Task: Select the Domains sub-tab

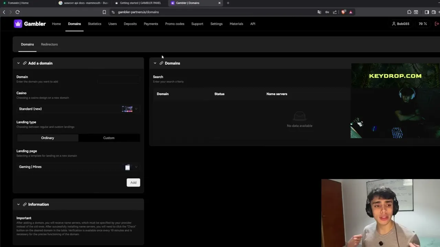Action: pos(27,44)
